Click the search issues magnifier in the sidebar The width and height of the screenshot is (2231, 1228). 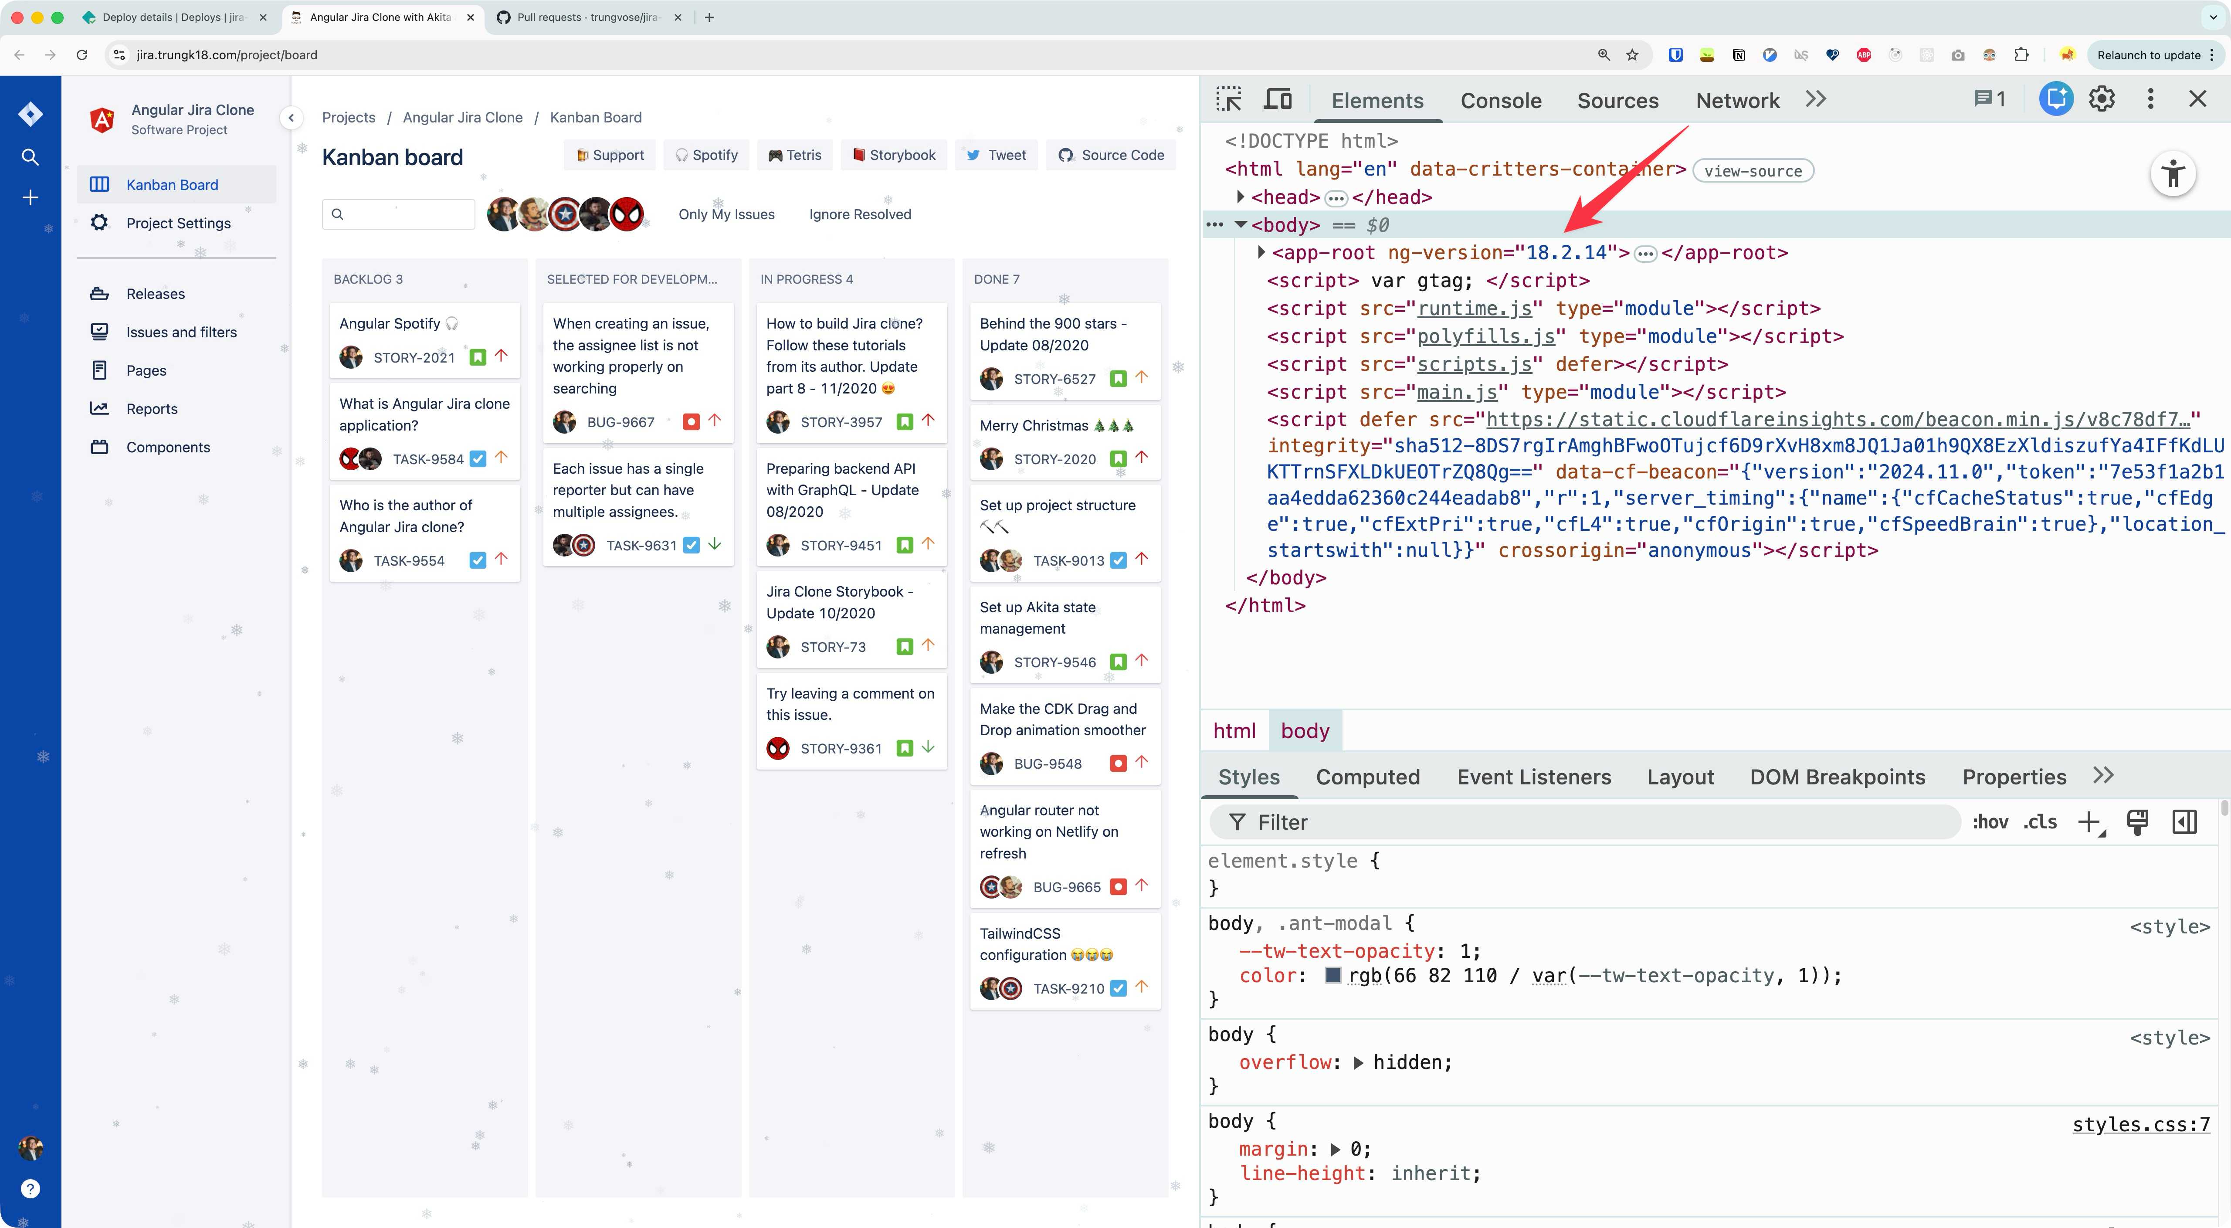click(31, 157)
